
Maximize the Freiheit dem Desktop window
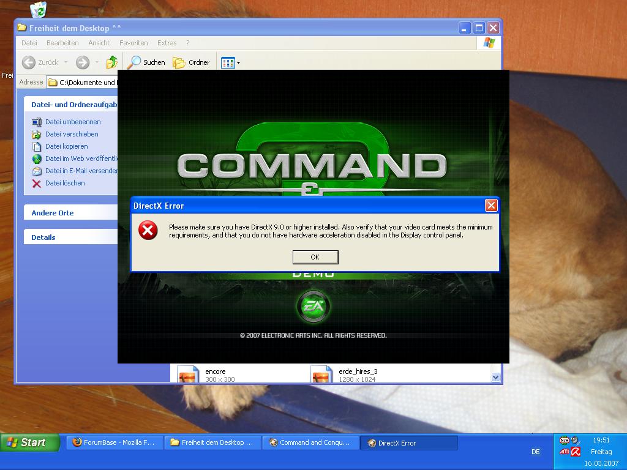point(479,28)
